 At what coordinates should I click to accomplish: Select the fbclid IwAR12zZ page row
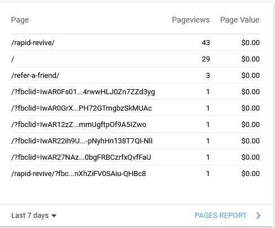(136, 124)
